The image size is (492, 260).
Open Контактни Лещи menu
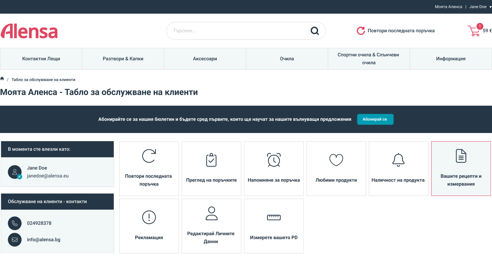[x=41, y=59]
